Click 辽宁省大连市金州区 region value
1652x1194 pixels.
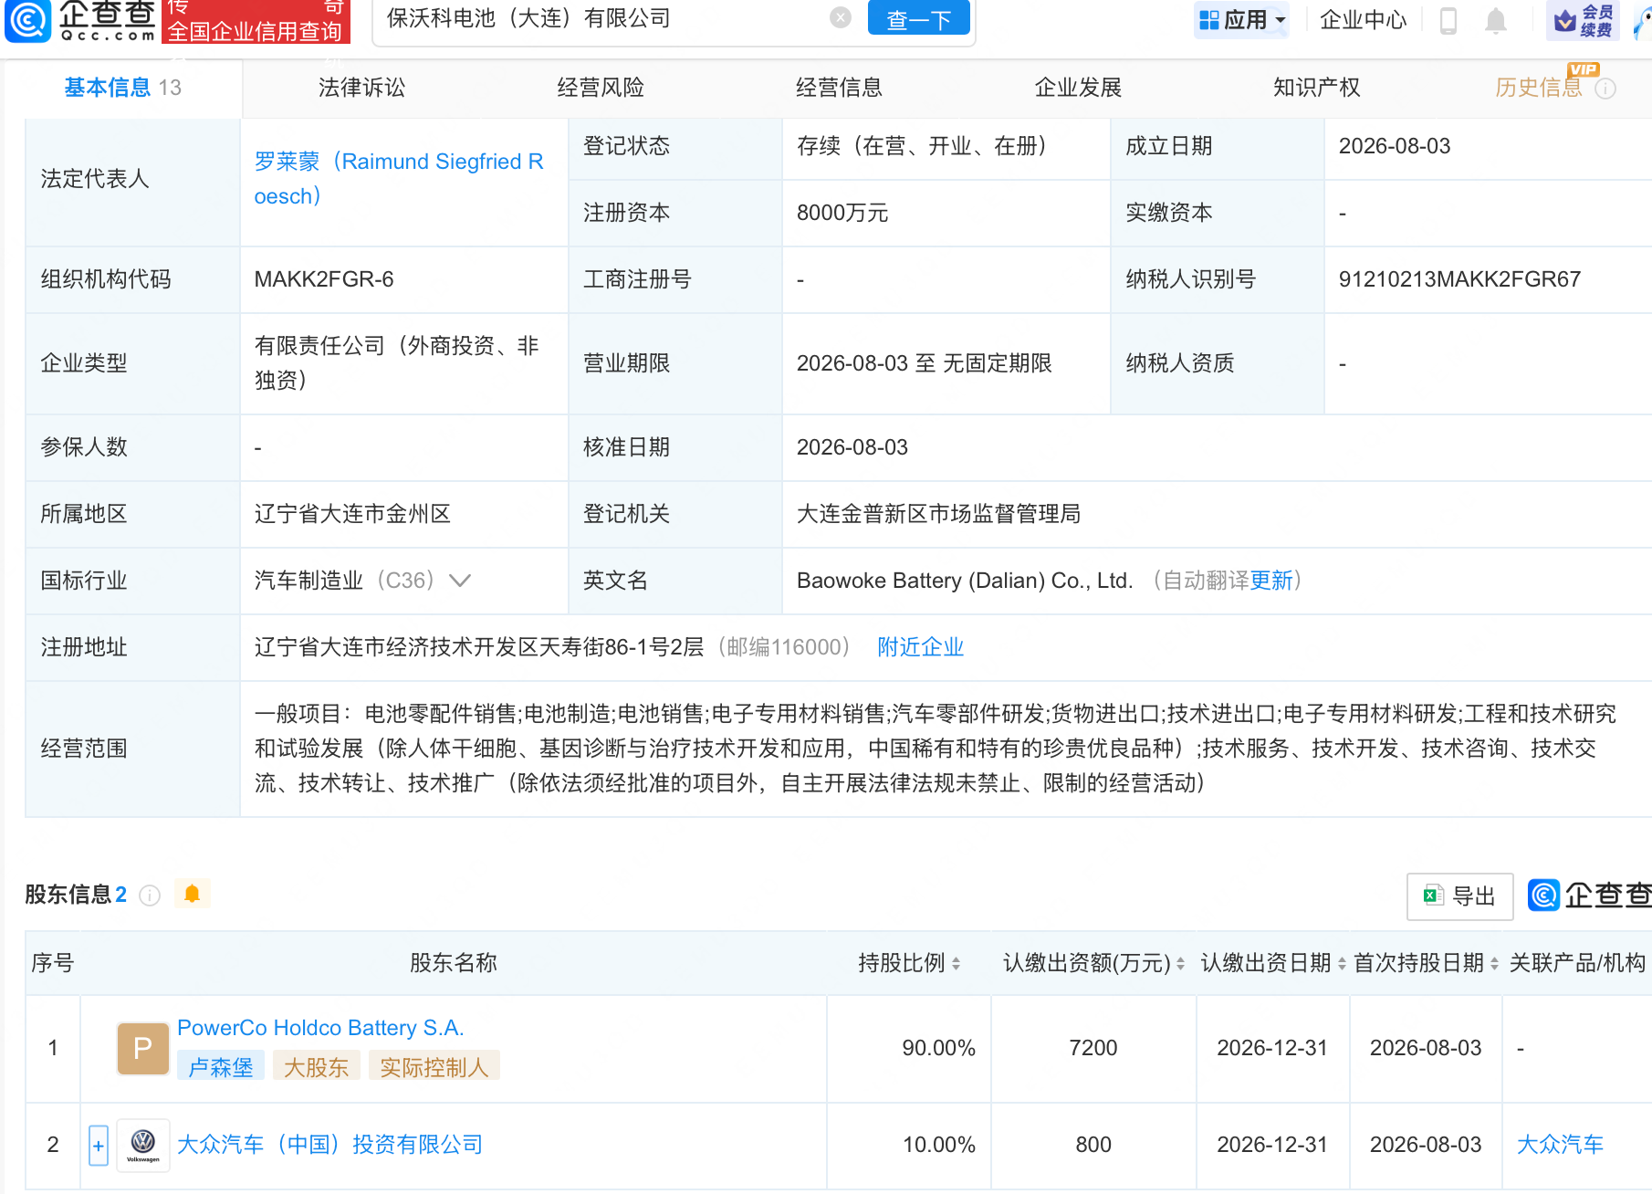tap(352, 514)
